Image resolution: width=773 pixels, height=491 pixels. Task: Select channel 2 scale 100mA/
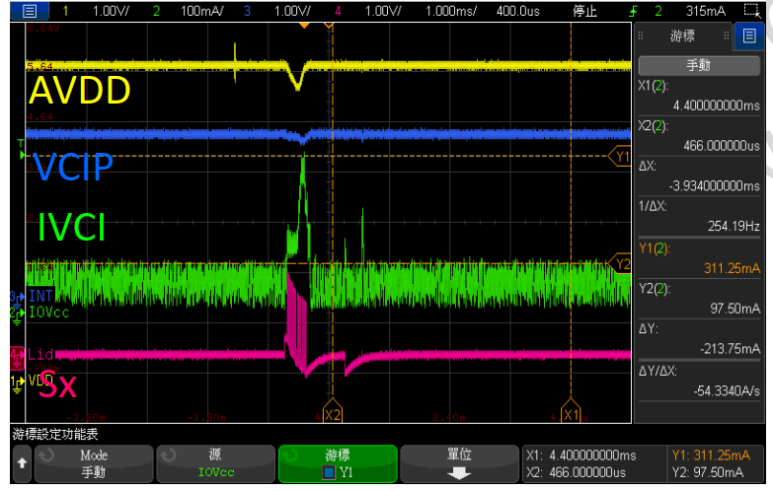202,11
